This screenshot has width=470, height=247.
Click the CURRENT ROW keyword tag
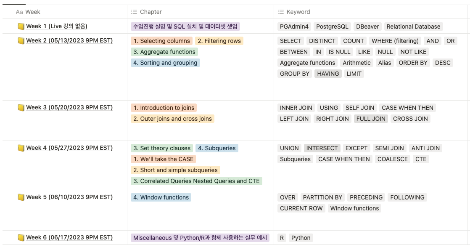click(301, 208)
